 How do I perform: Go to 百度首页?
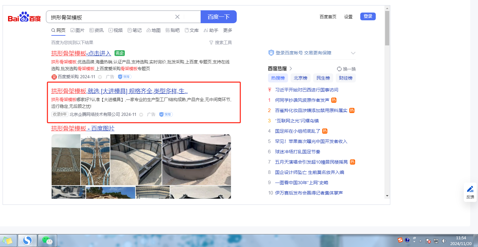pos(328,17)
